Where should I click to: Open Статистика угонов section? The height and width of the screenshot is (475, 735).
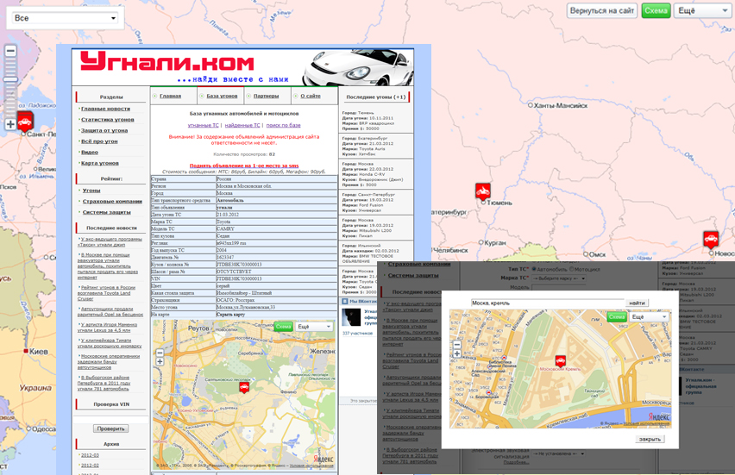pos(107,120)
